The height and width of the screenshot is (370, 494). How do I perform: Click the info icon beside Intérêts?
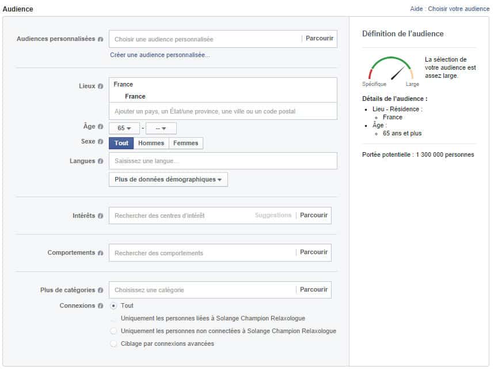[x=101, y=216]
